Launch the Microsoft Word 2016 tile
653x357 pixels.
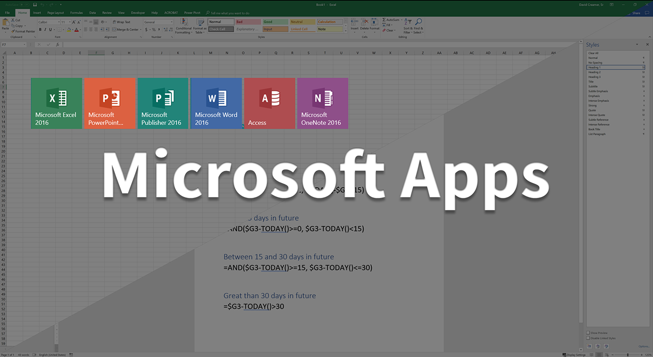216,103
